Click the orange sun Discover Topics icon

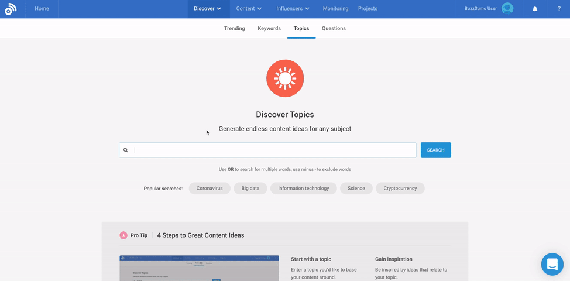point(285,78)
